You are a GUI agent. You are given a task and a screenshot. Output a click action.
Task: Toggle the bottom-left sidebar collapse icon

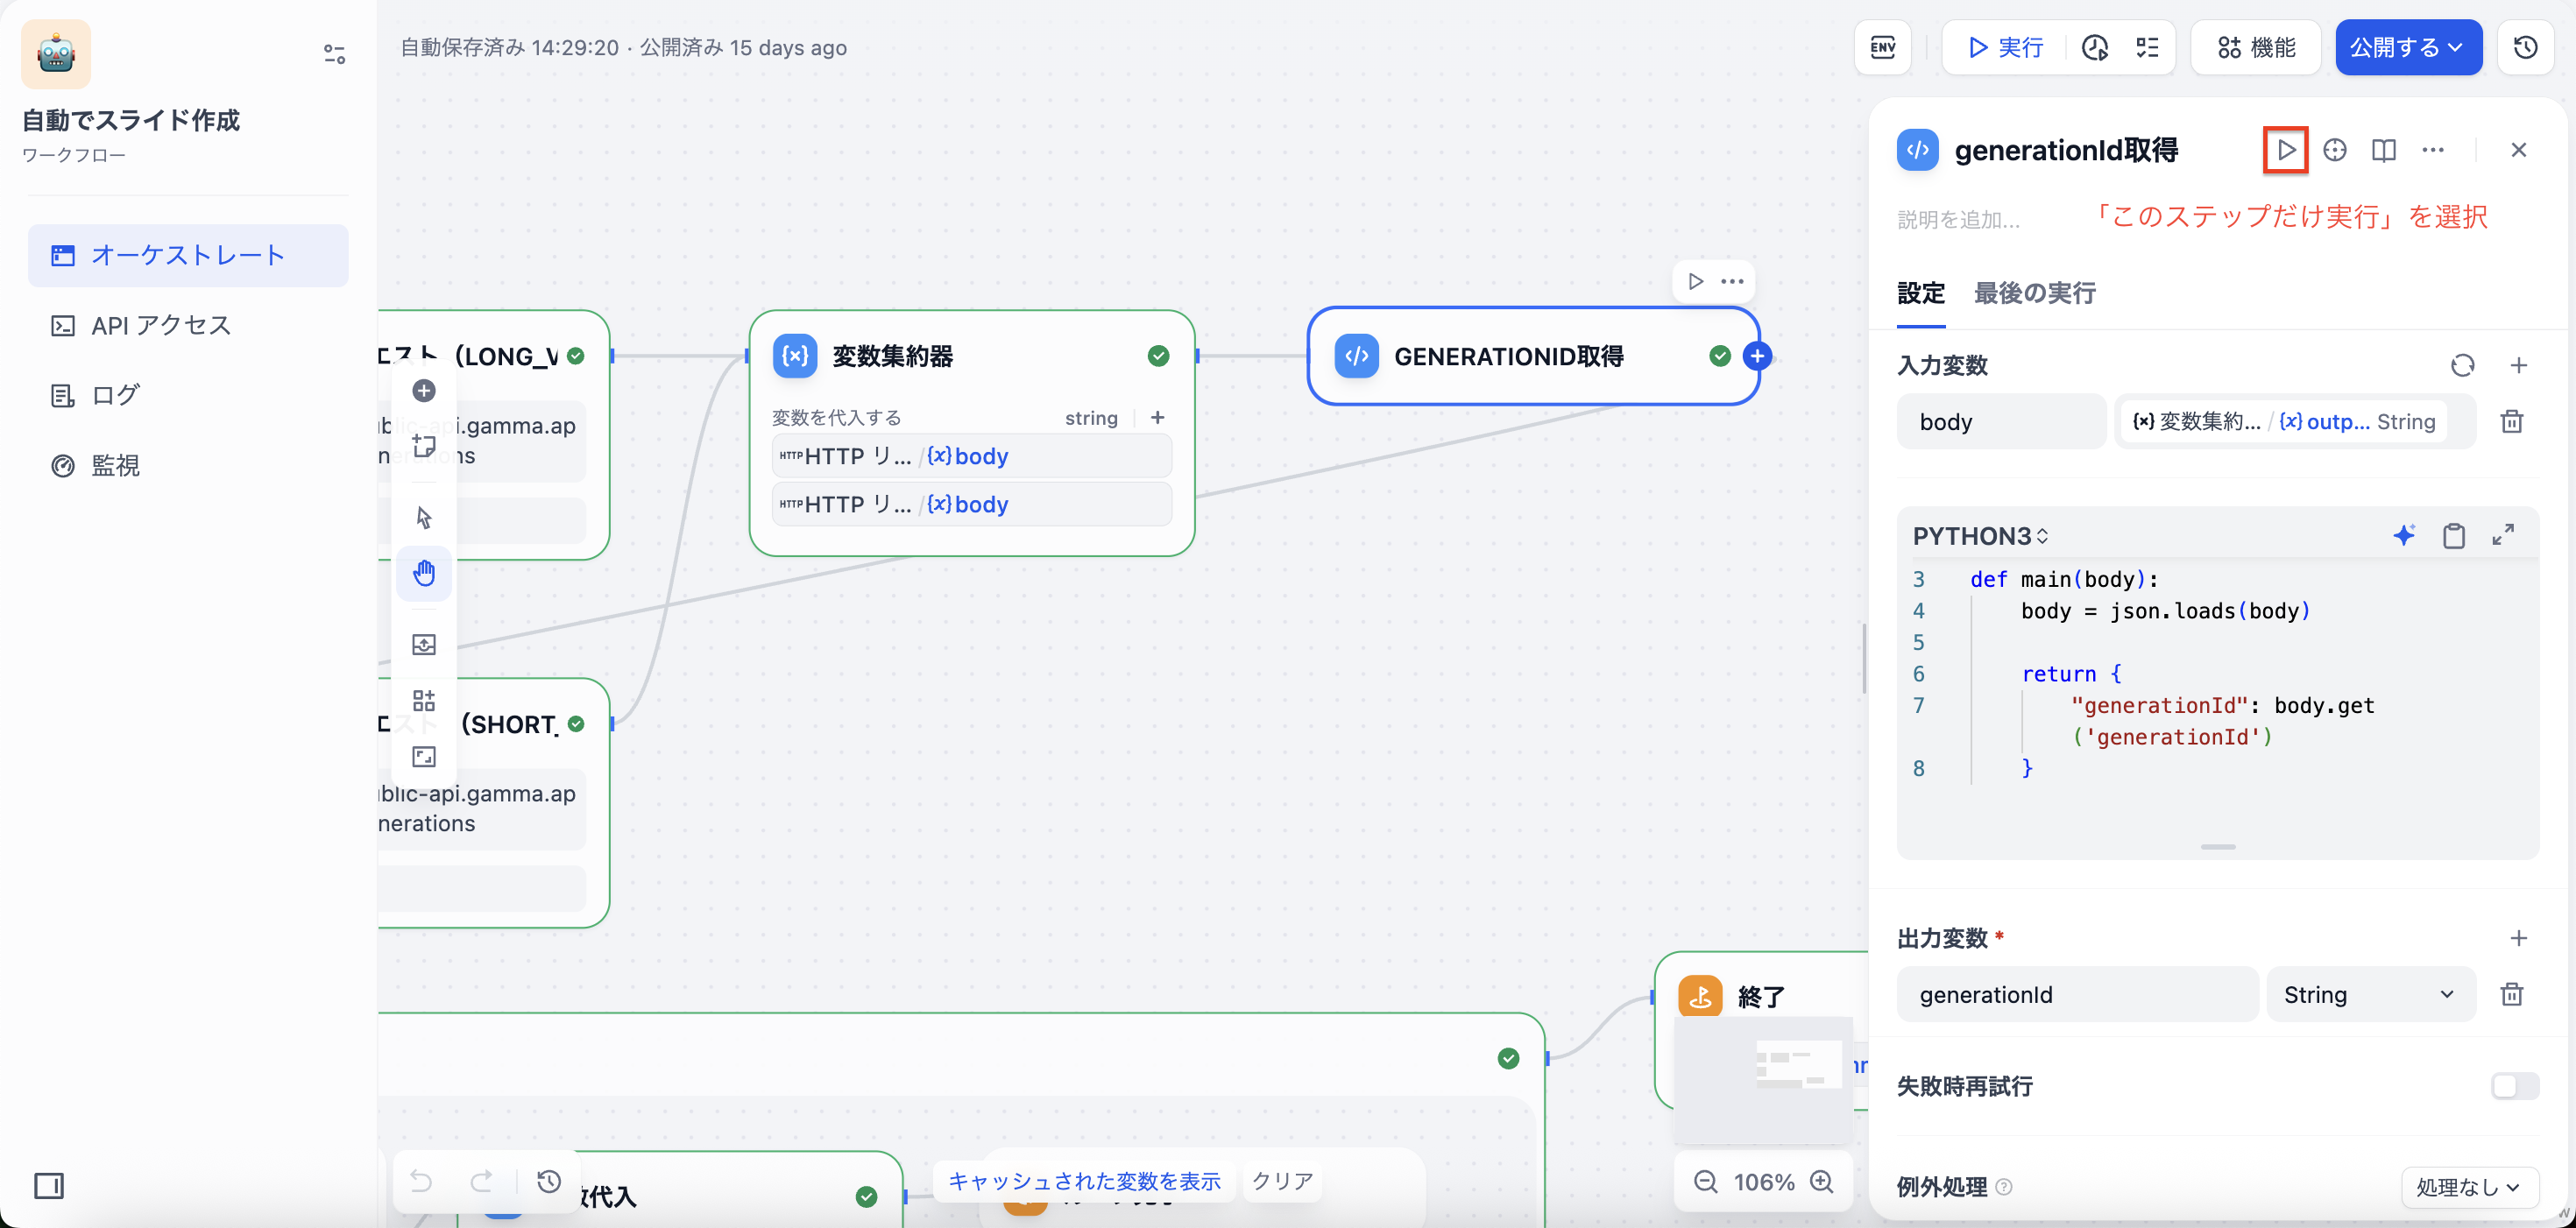pos(48,1185)
